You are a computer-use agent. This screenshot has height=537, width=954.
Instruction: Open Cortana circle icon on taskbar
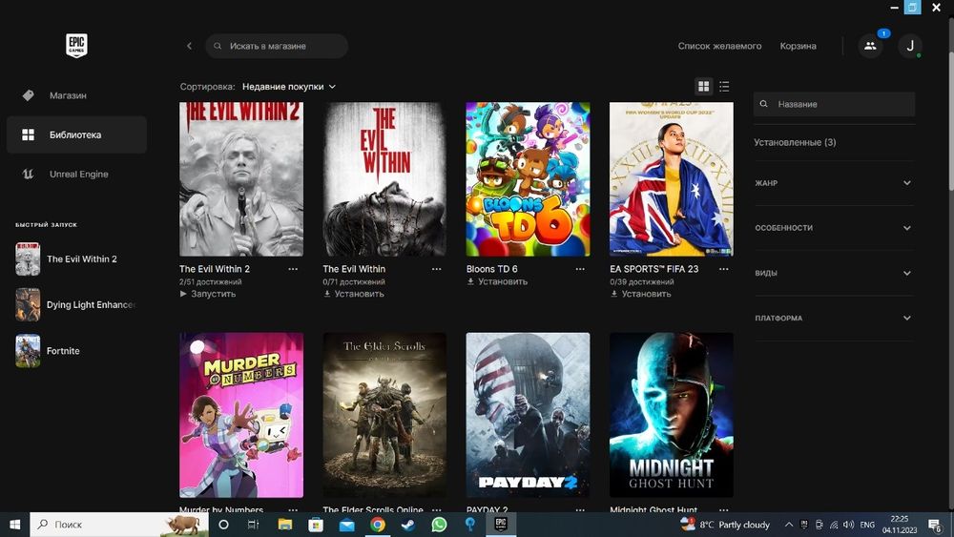(223, 525)
